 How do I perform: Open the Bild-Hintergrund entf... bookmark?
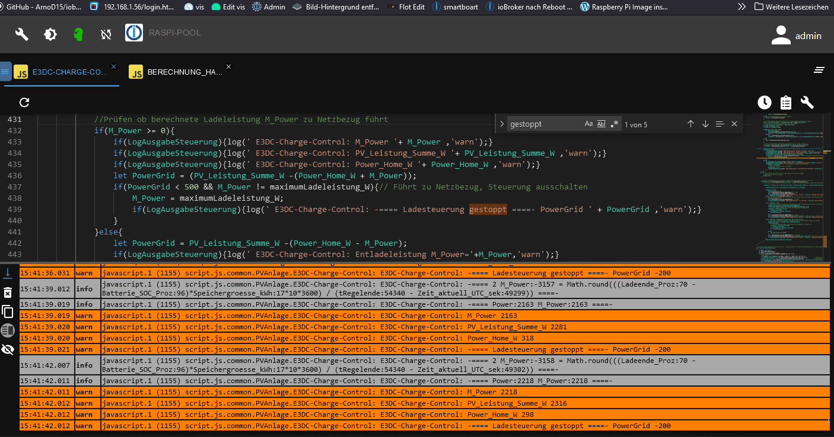(336, 7)
